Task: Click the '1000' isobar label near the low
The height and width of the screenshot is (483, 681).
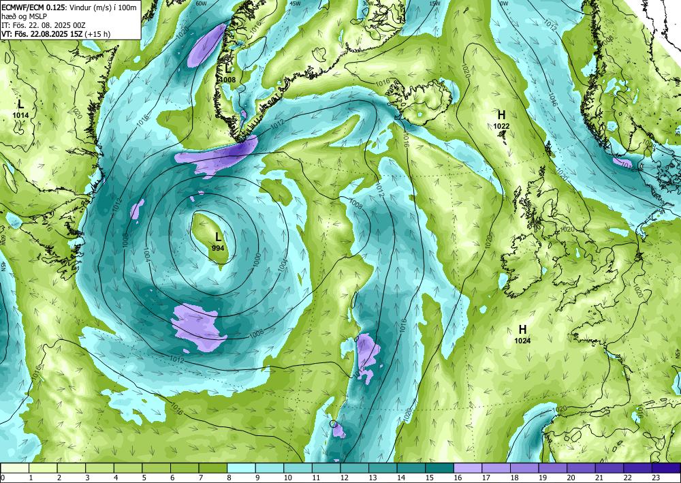Action: point(257,260)
